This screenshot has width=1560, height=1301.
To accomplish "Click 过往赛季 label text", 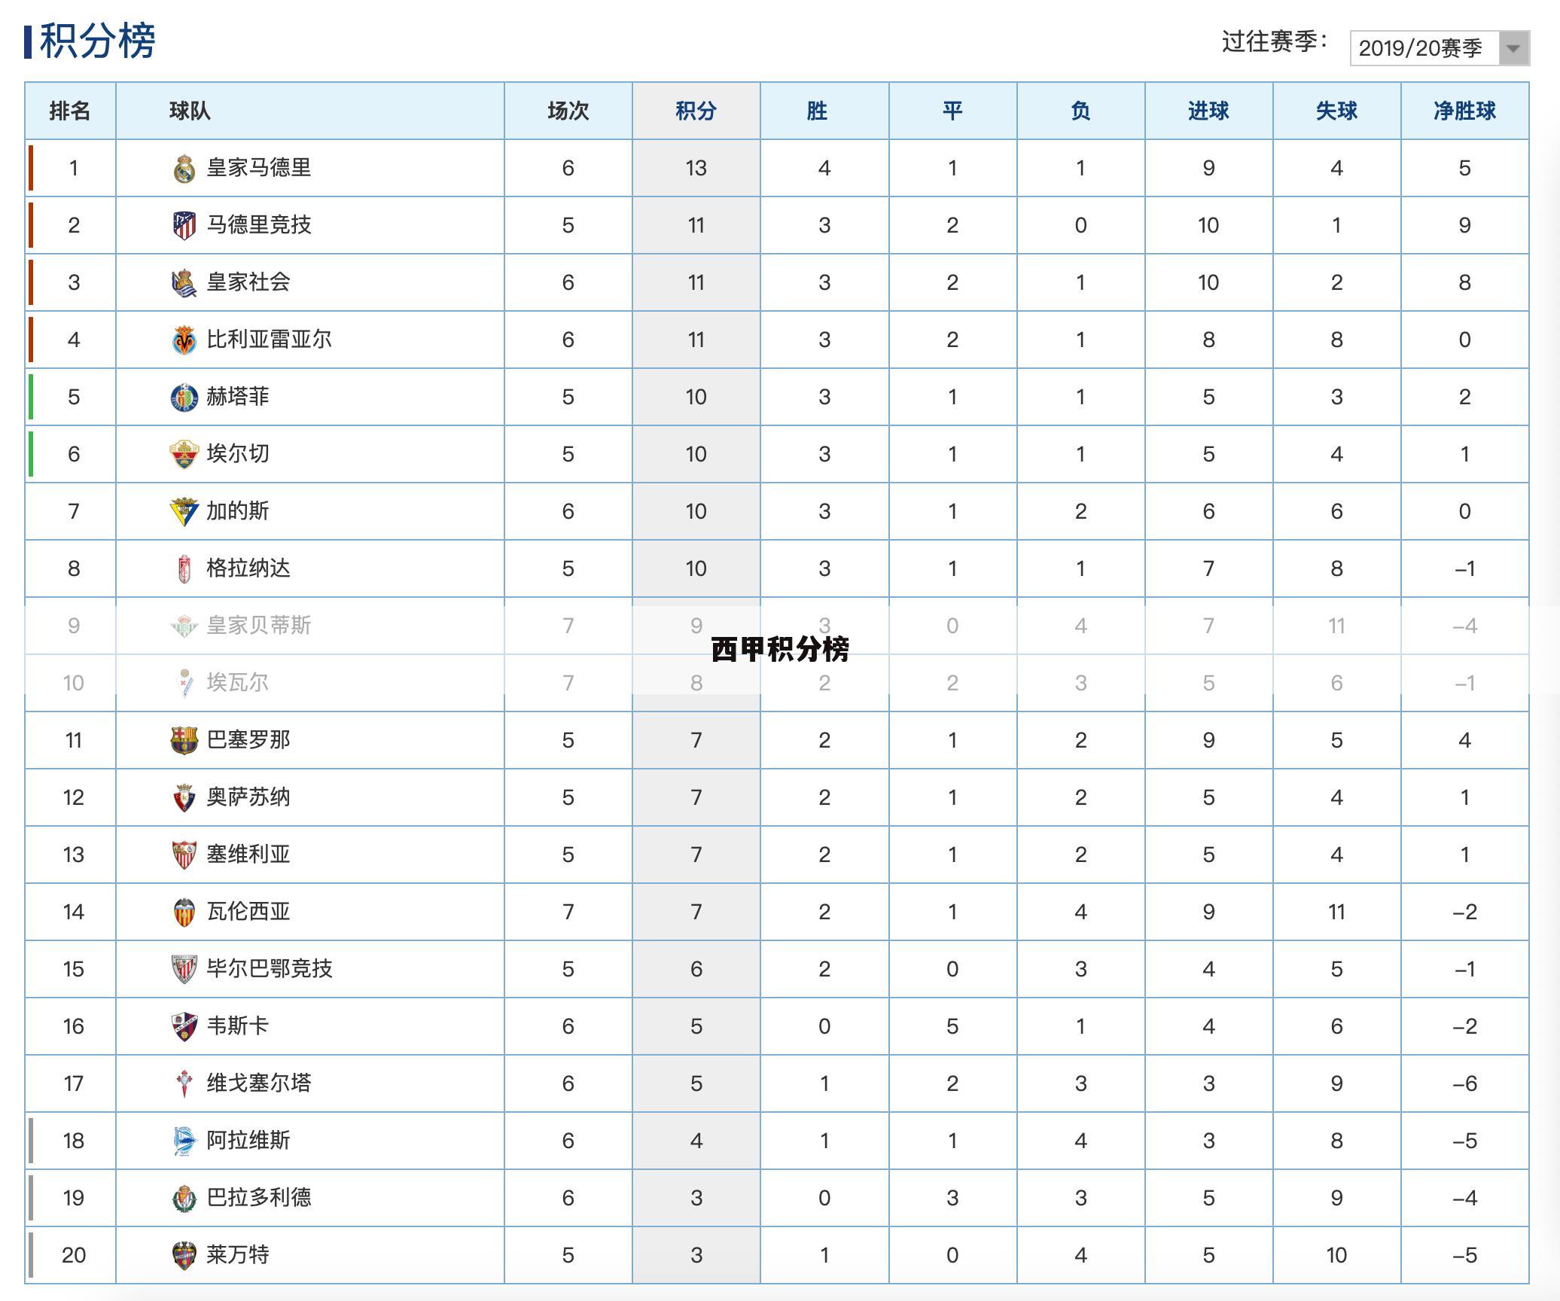I will [1275, 41].
